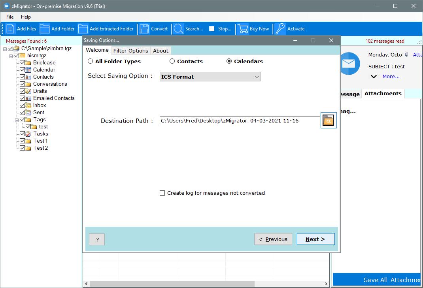Select the Conversations tree item
The width and height of the screenshot is (423, 288).
pyautogui.click(x=50, y=84)
